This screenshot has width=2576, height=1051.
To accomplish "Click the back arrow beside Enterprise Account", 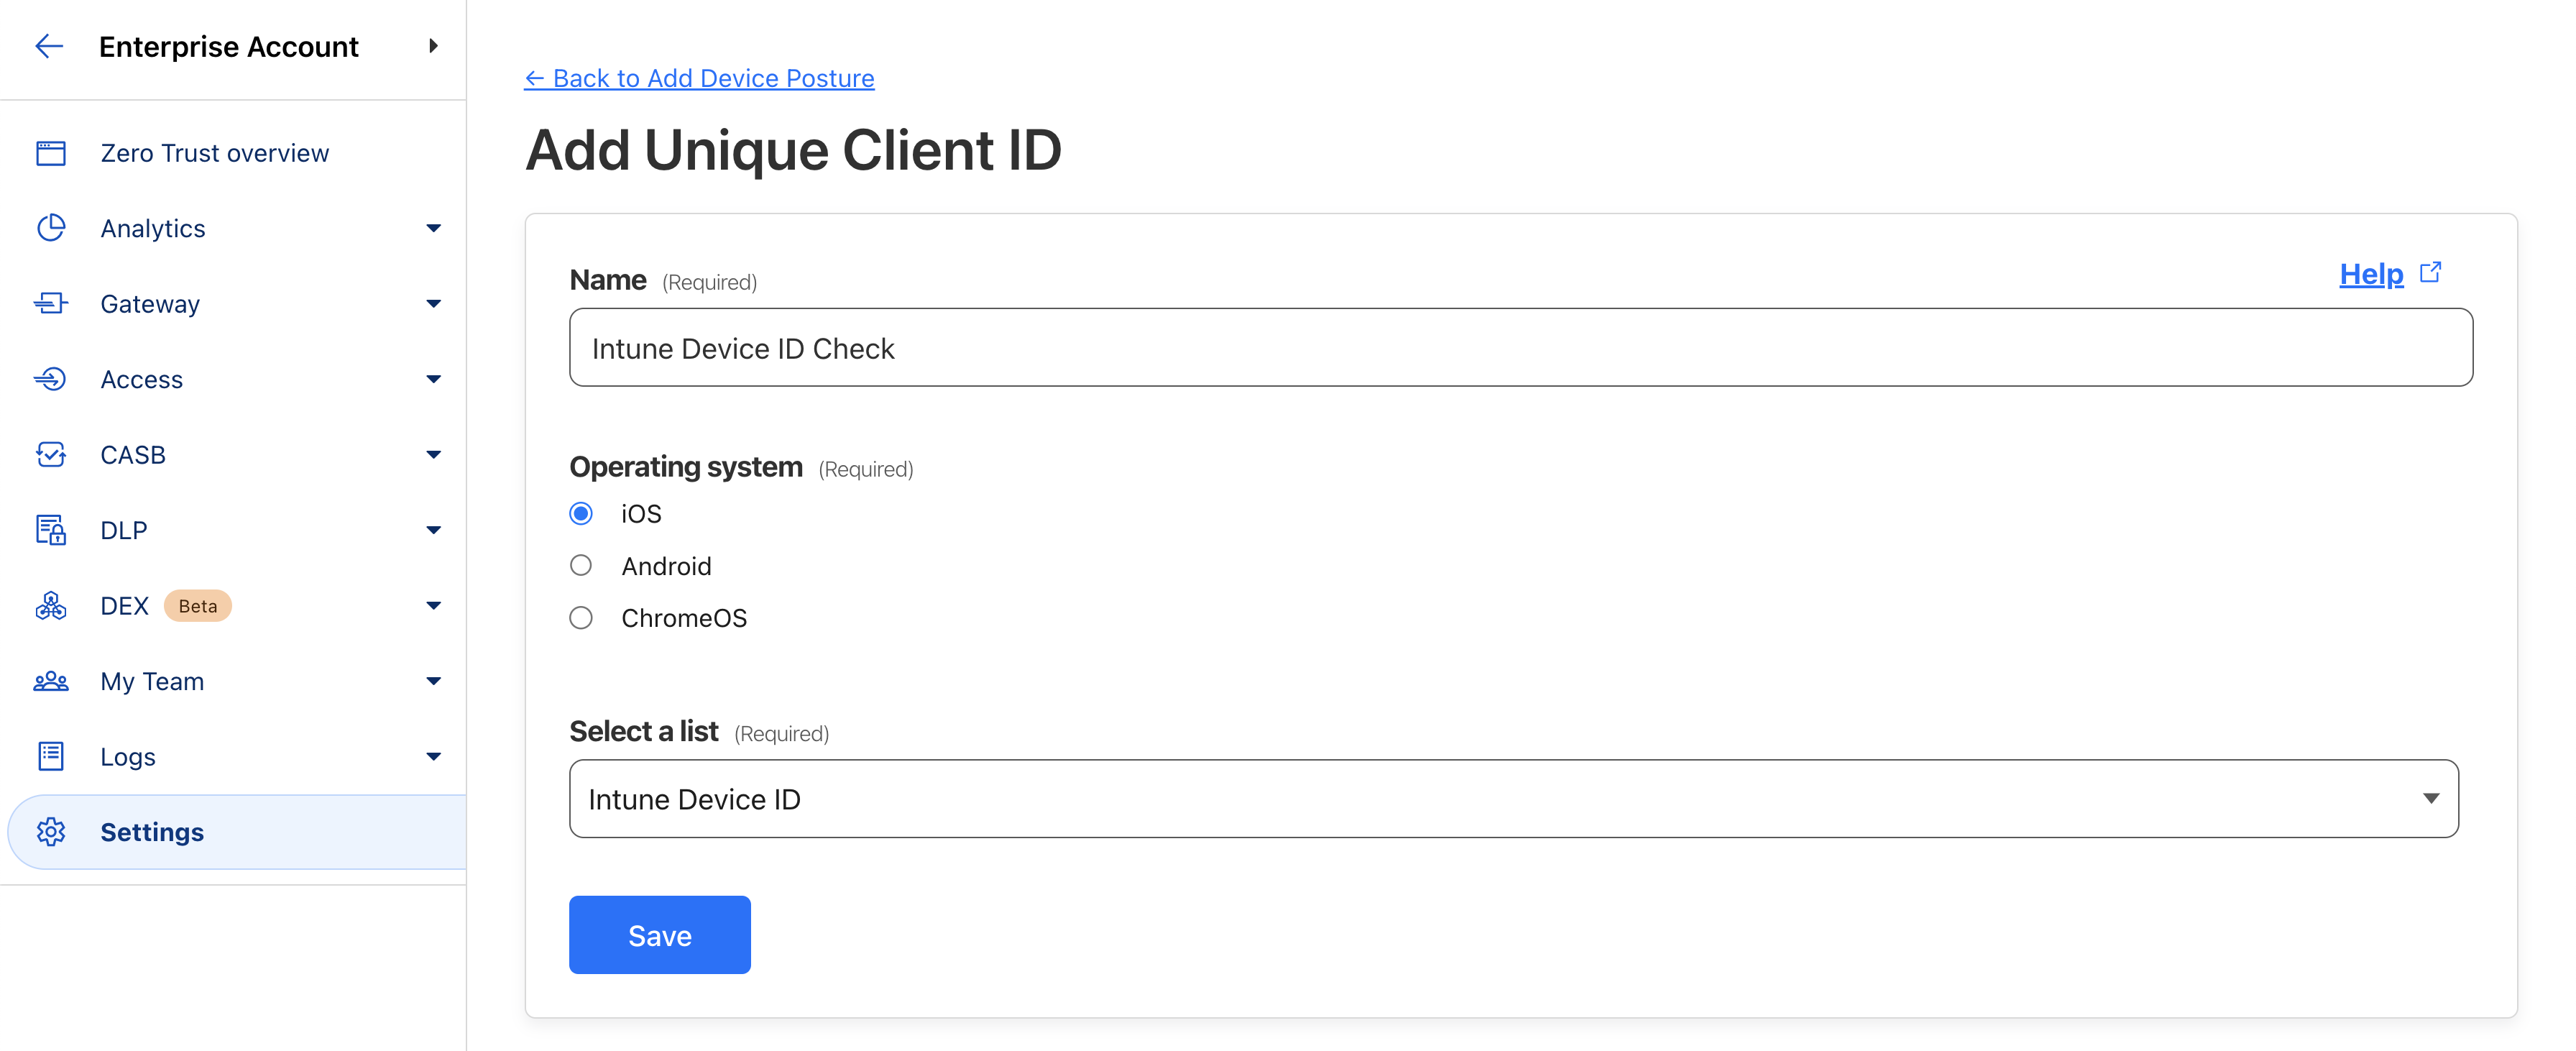I will click(49, 46).
